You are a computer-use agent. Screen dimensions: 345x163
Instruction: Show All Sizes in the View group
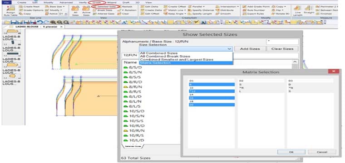(x=75, y=11)
